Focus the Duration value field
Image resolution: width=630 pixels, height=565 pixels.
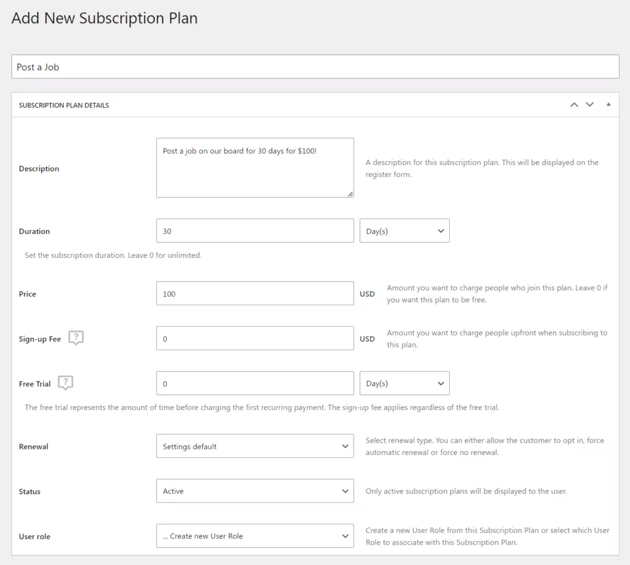(255, 231)
